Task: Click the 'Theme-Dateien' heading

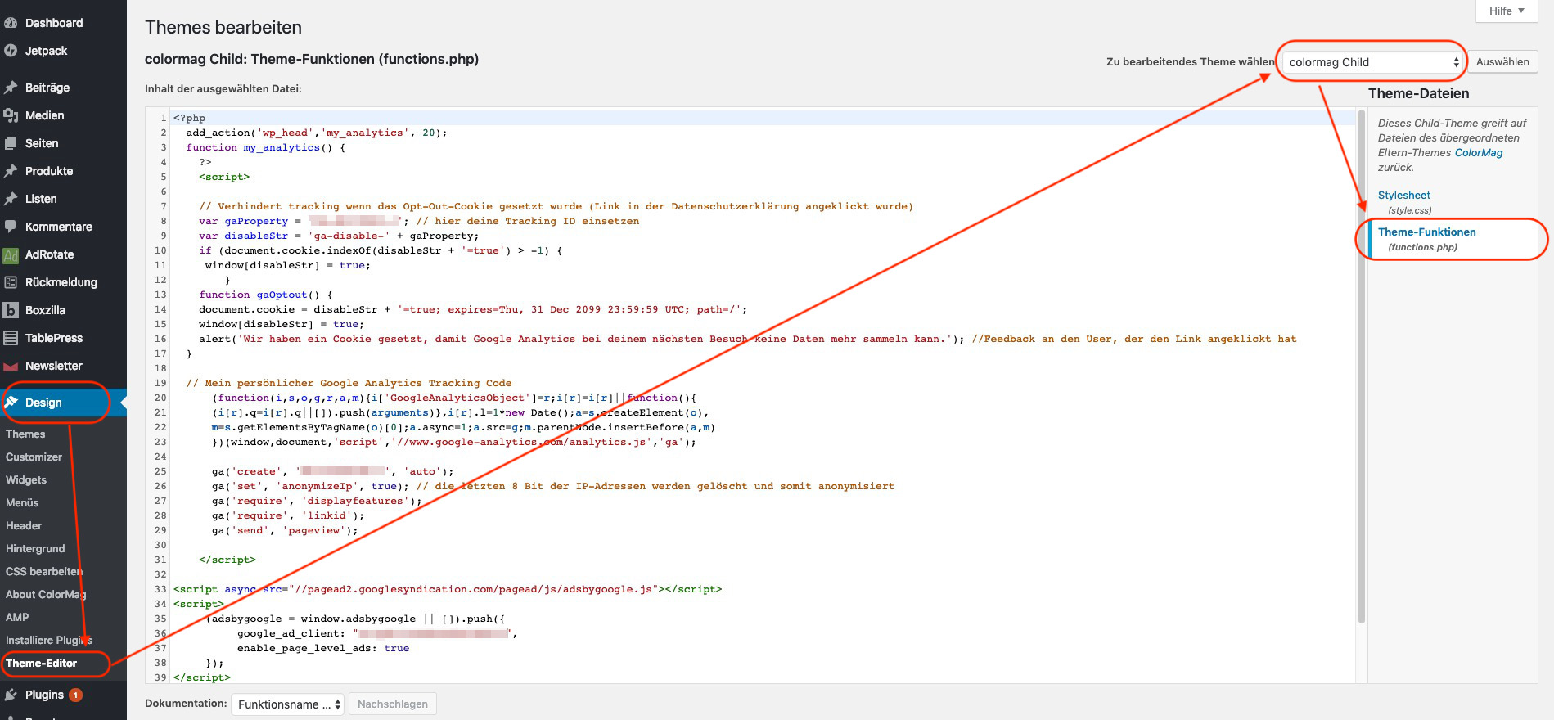Action: (1418, 93)
